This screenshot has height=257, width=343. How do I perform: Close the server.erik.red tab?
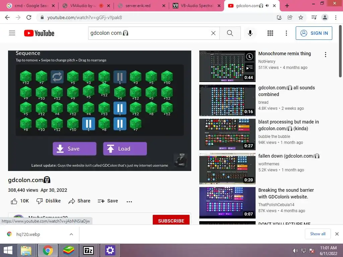click(x=163, y=6)
